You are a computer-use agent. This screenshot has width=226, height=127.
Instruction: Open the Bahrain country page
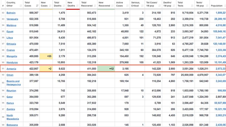11,13
